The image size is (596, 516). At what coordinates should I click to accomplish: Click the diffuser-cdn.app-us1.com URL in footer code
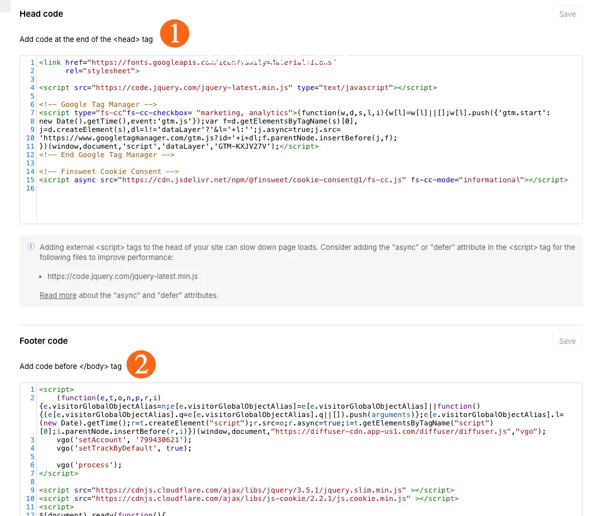click(391, 432)
